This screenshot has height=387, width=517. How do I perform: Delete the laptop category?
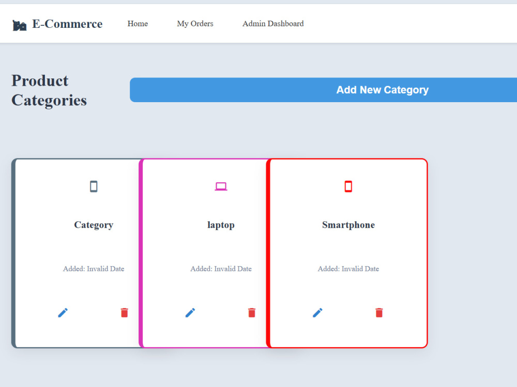pyautogui.click(x=252, y=313)
